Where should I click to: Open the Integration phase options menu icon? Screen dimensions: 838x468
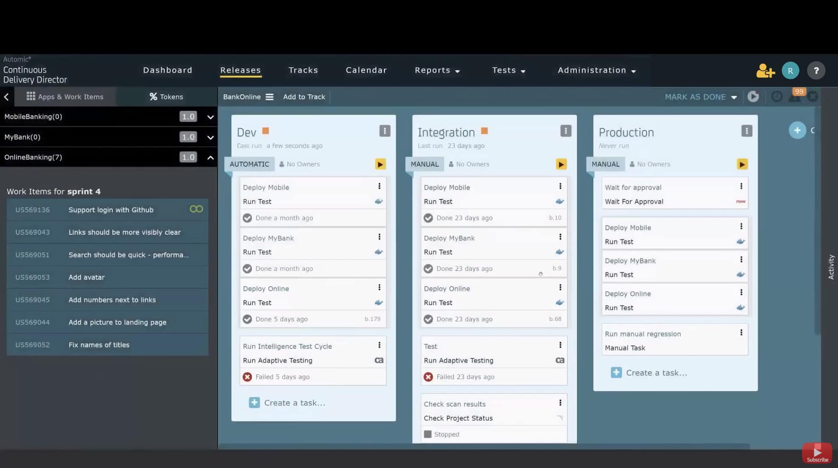(566, 131)
